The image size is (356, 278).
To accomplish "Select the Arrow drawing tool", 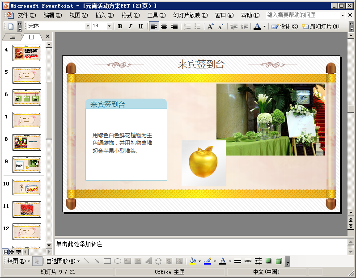I will click(x=97, y=261).
